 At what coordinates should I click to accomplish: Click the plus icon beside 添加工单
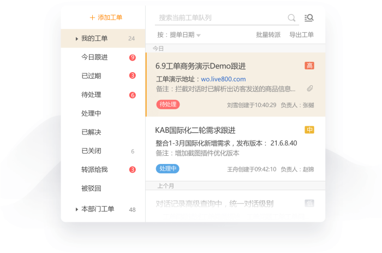click(x=92, y=17)
